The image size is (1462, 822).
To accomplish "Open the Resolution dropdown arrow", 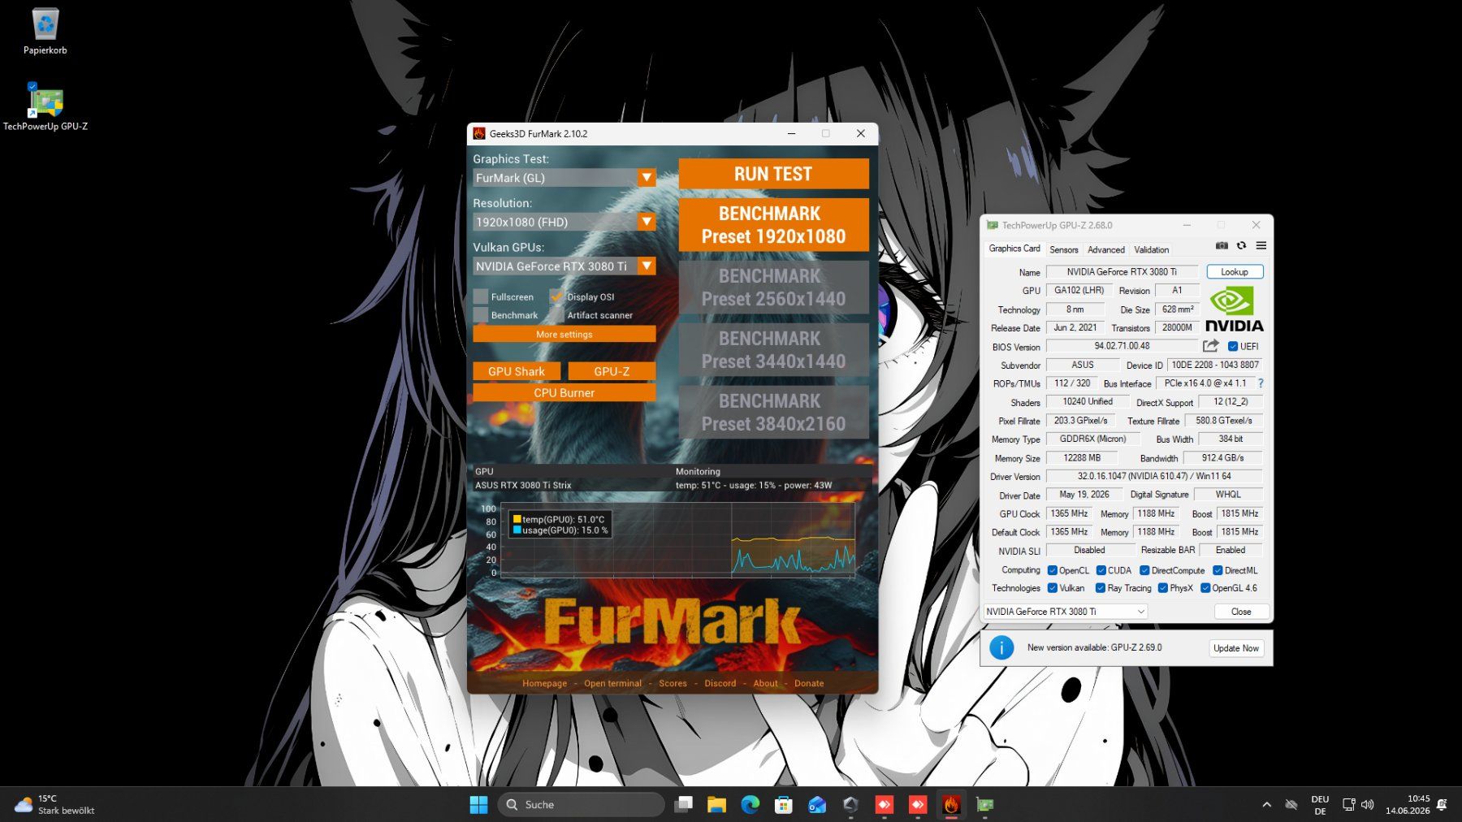I will coord(647,222).
